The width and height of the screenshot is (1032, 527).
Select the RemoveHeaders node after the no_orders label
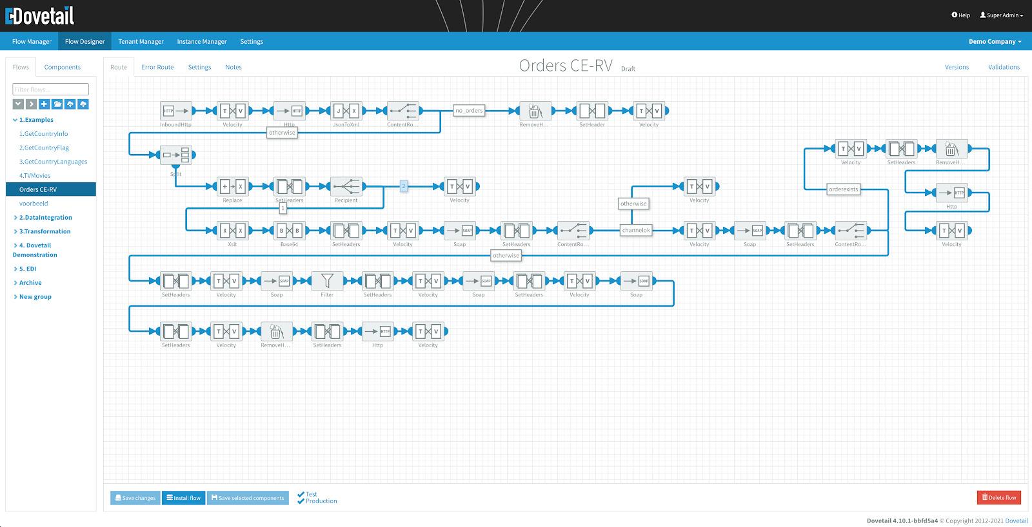tap(535, 111)
